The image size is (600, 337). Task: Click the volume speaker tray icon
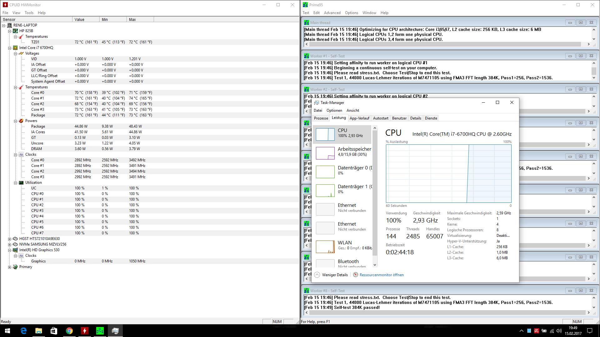pos(559,331)
